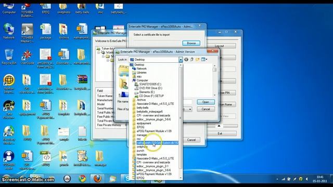Select editor_tinymce_plugin_2-1 in dropdown list
Image resolution: width=333 pixels, height=187 pixels.
tap(152, 166)
